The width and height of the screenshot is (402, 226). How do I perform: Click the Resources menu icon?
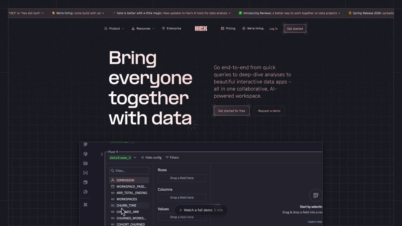click(x=133, y=29)
